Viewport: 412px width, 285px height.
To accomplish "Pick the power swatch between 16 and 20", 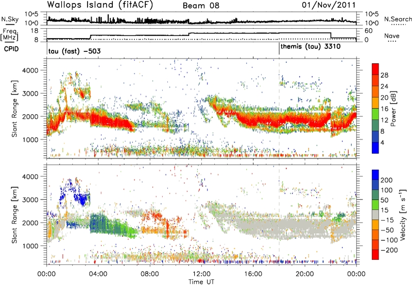I will point(375,103).
